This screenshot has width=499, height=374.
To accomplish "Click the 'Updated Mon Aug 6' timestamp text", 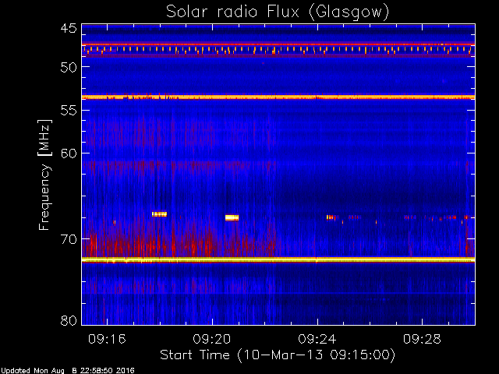I will (67, 371).
